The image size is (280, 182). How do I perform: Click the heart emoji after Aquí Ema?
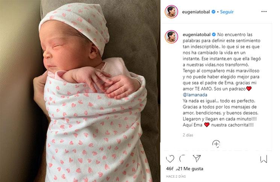(x=207, y=125)
